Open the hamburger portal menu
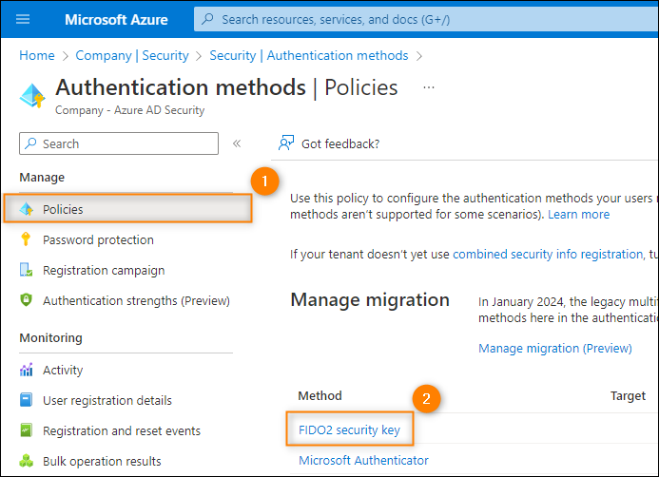This screenshot has width=659, height=477. (x=23, y=19)
